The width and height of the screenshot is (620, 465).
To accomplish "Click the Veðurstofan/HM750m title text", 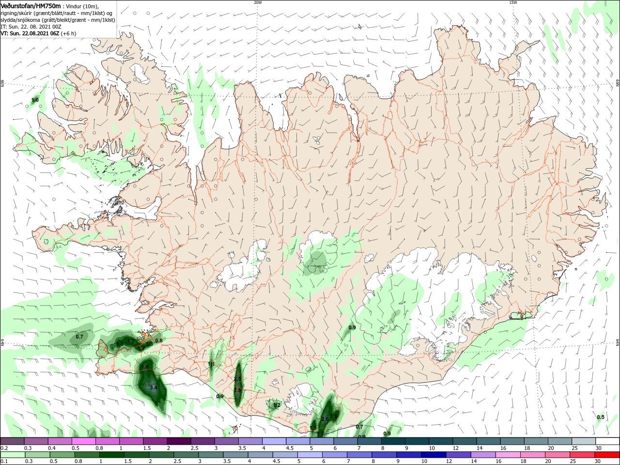I will tap(31, 5).
